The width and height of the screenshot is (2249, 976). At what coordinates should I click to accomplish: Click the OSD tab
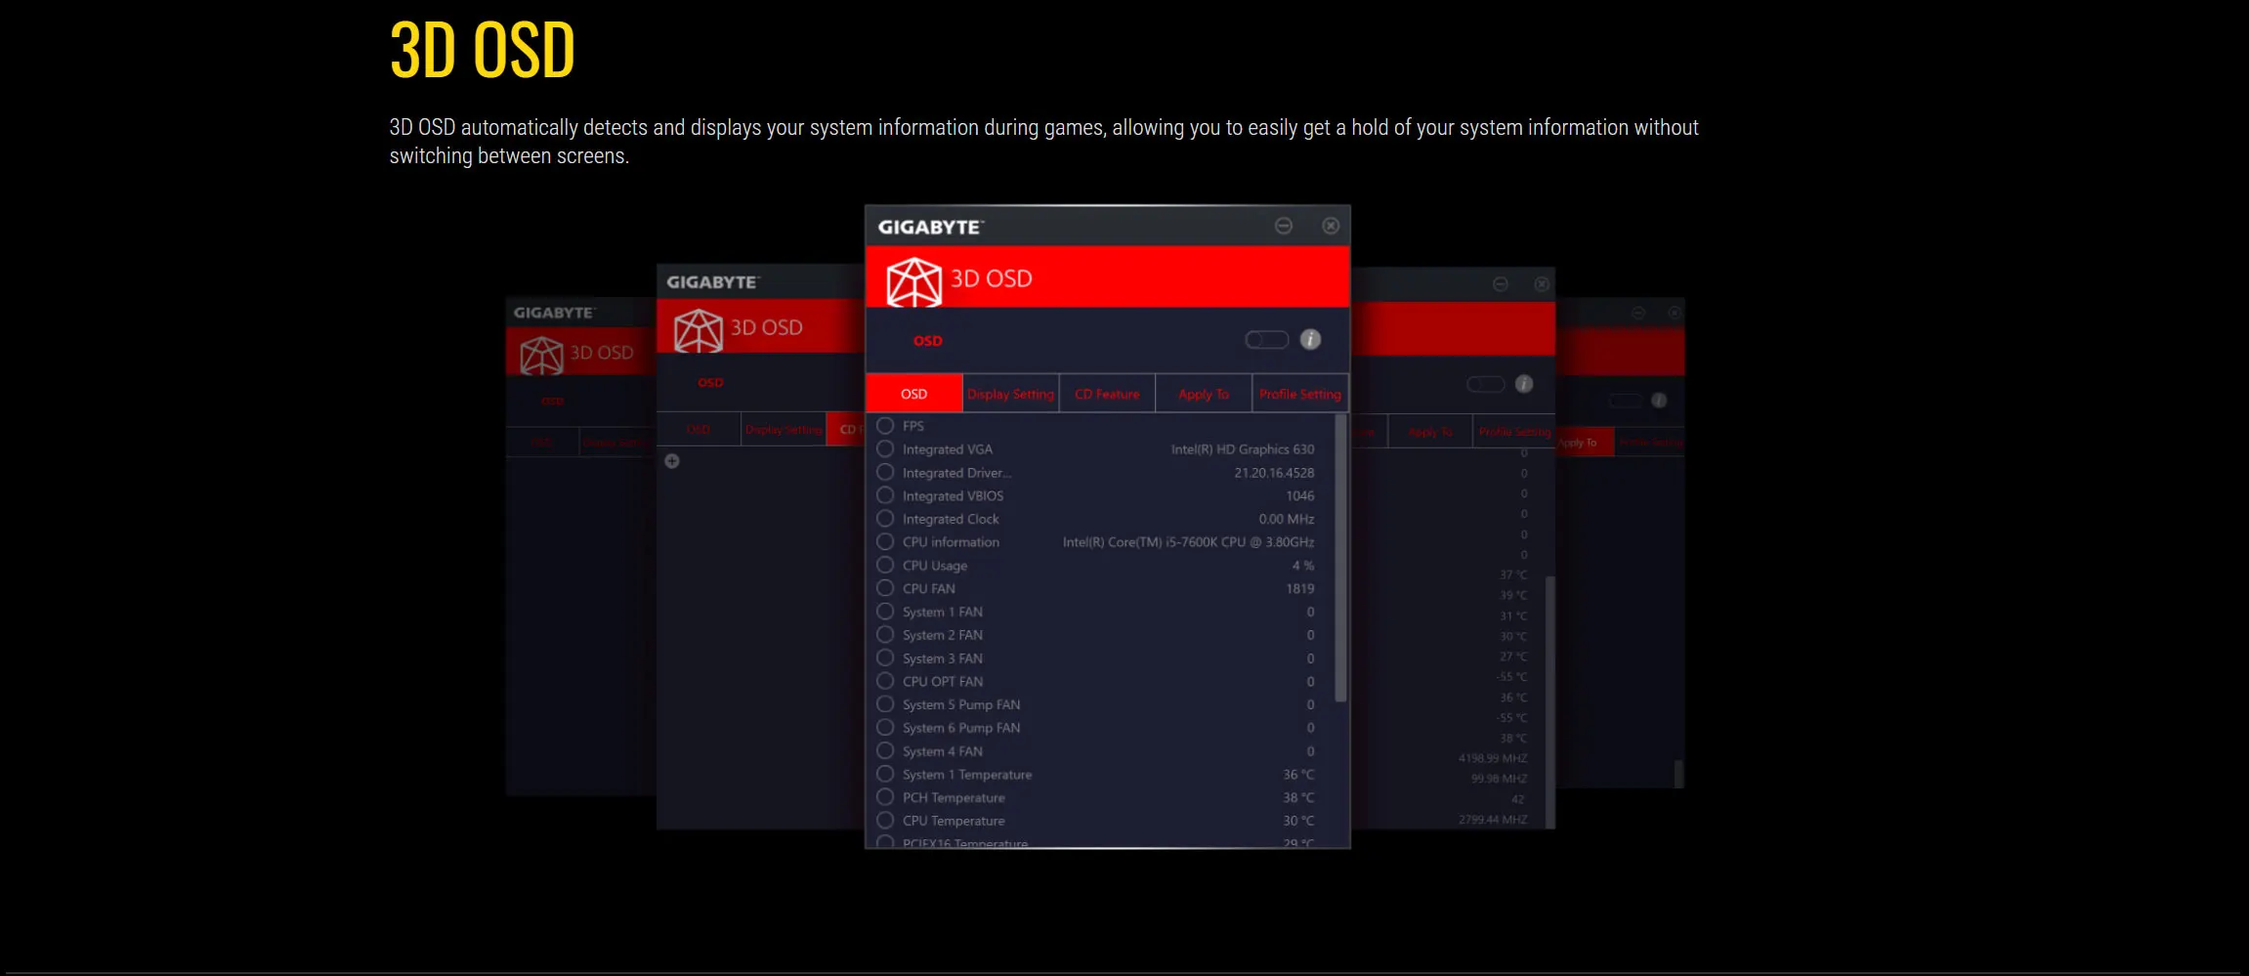914,394
